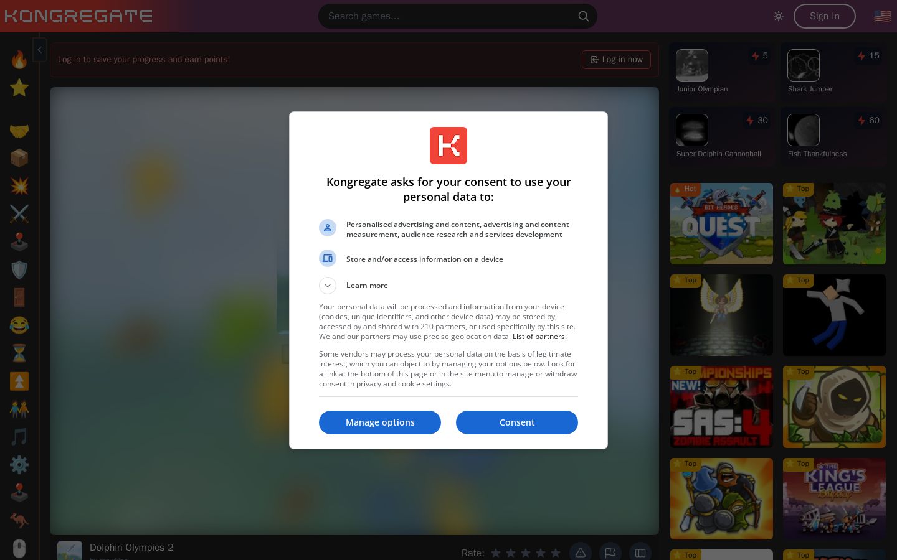Open the hooded knife character game thumbnail
Screen dimensions: 897x560
tap(834, 407)
